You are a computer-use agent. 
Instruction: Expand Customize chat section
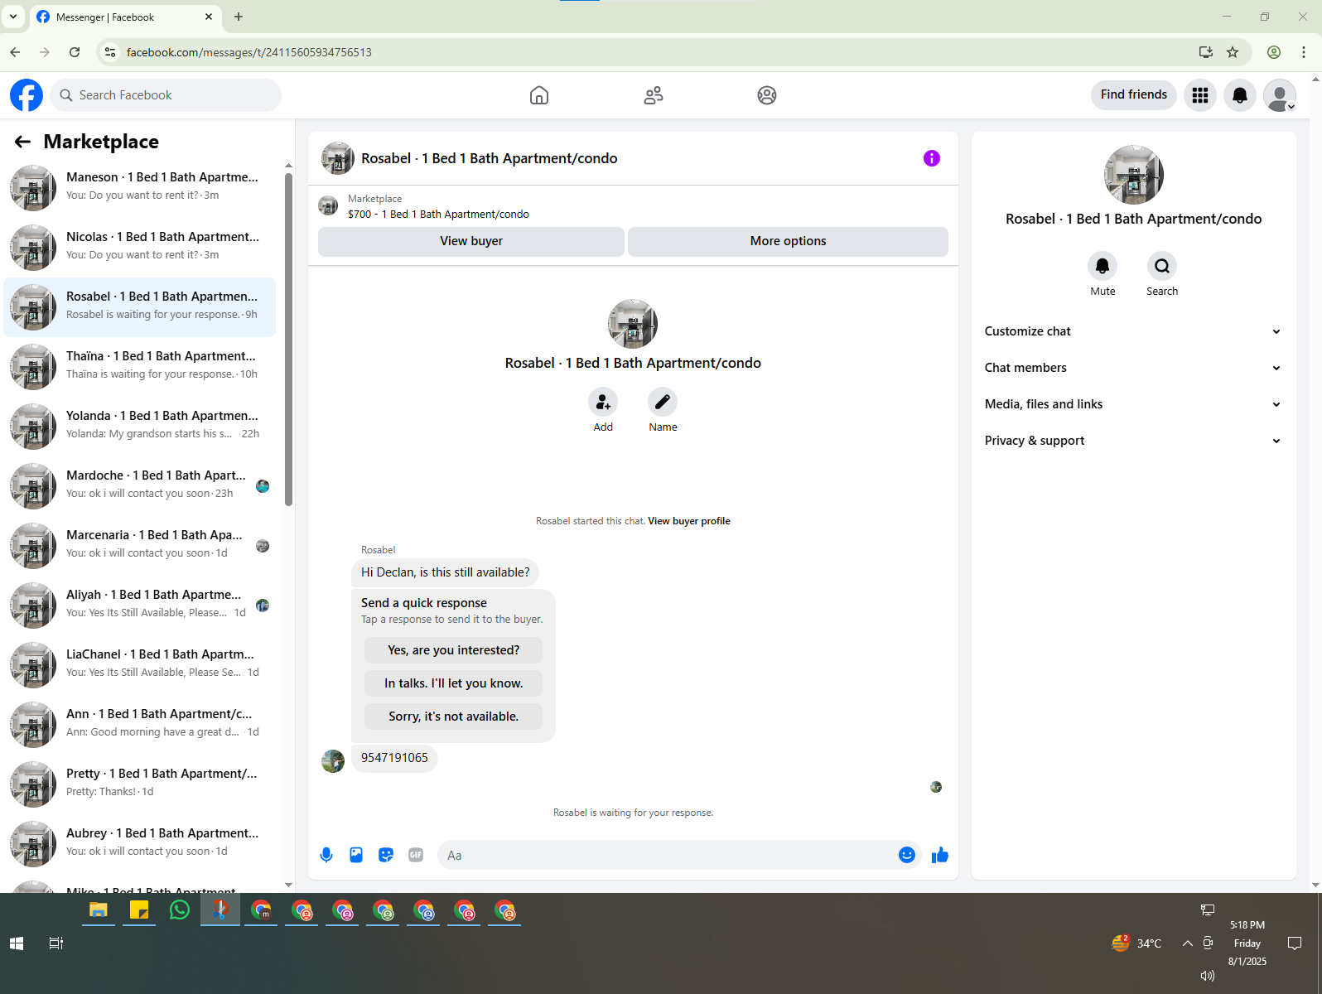[x=1134, y=331]
